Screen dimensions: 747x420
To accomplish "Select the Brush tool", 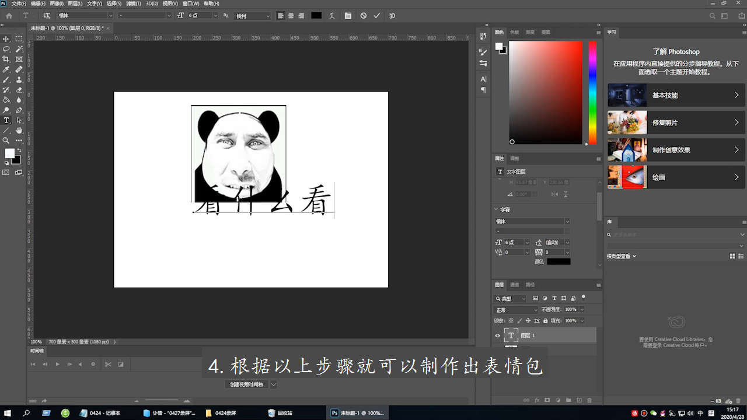I will point(6,80).
